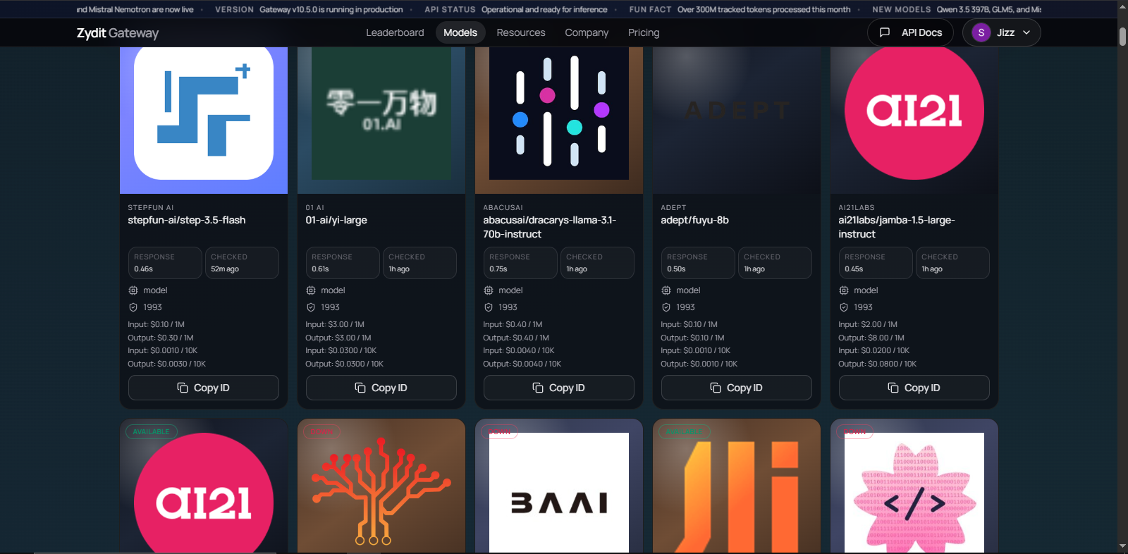Image resolution: width=1128 pixels, height=554 pixels.
Task: Open API Docs button
Action: 910,32
